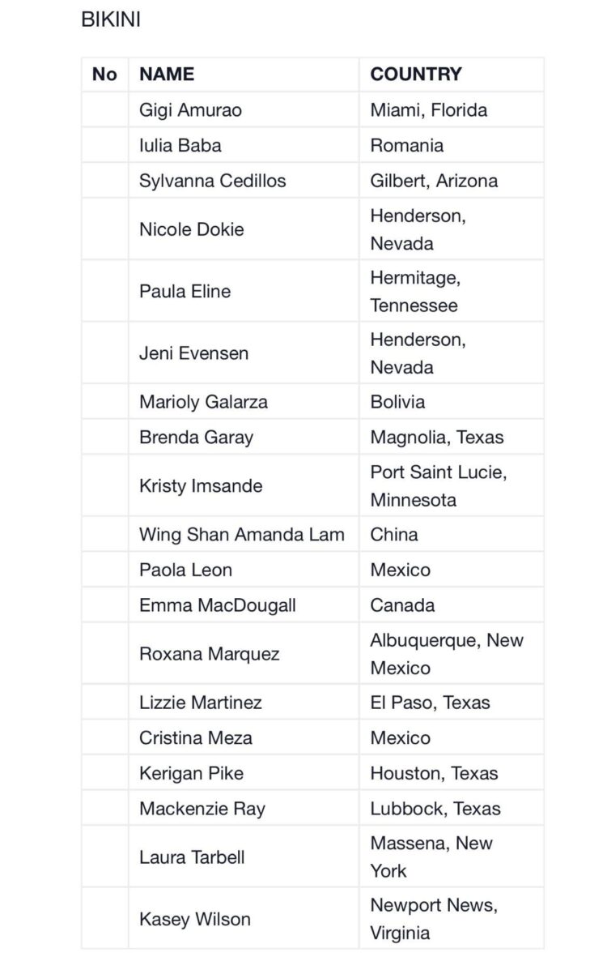The width and height of the screenshot is (607, 957).
Task: Click the Laura Tarbell name
Action: pyautogui.click(x=191, y=857)
